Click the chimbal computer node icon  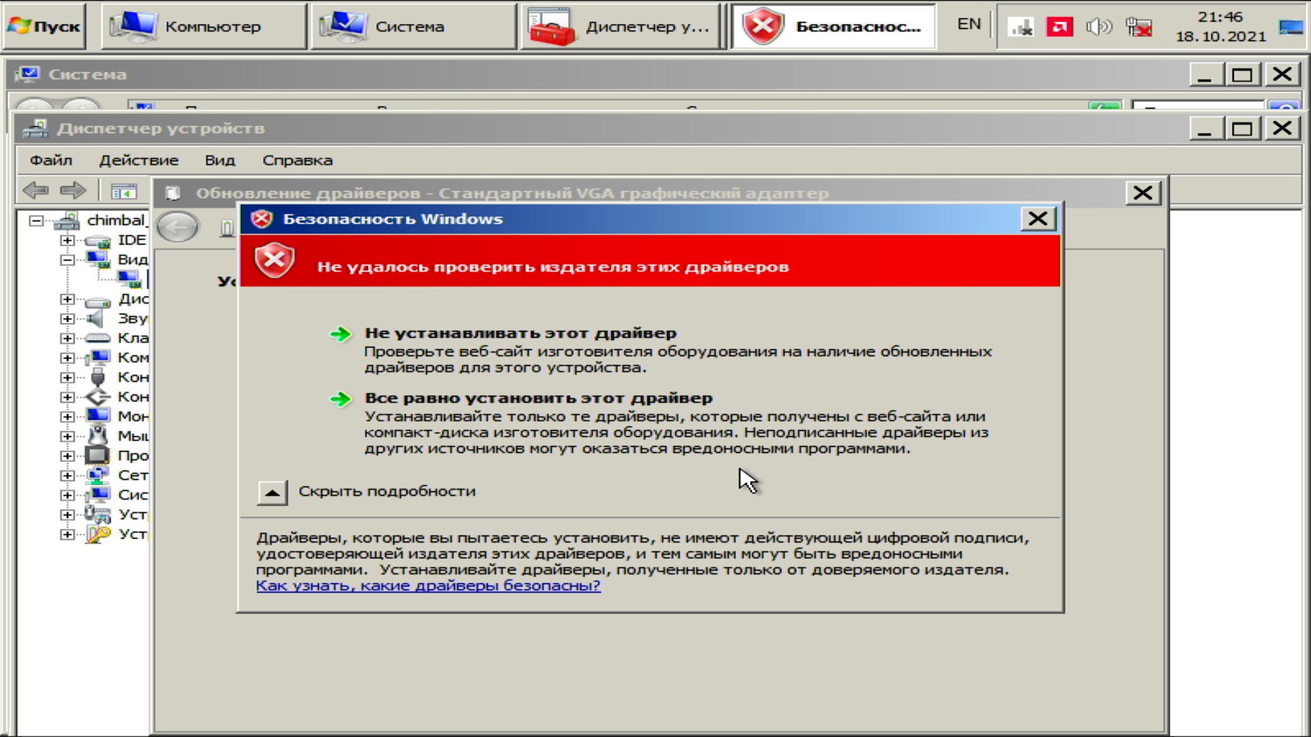tap(67, 220)
